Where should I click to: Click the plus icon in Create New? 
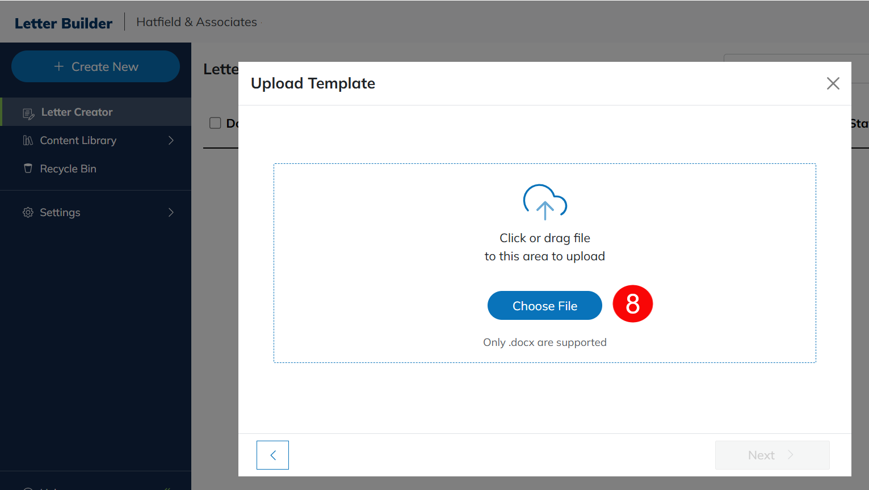point(59,66)
